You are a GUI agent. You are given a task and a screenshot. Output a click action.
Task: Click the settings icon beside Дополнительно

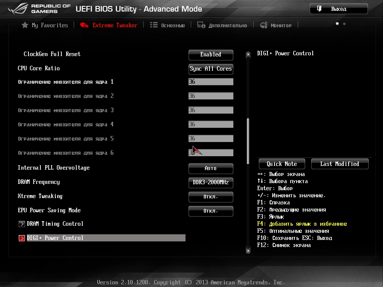coord(201,25)
